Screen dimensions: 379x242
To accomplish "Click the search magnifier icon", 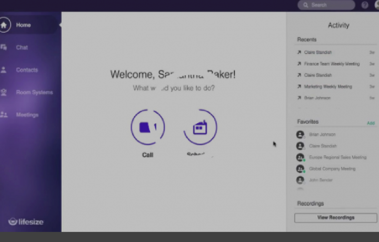I will [305, 5].
